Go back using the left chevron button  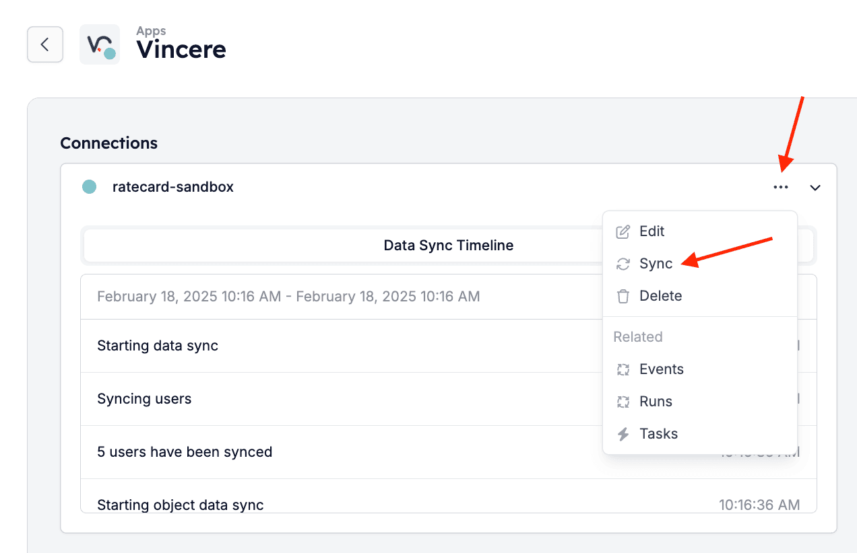45,44
